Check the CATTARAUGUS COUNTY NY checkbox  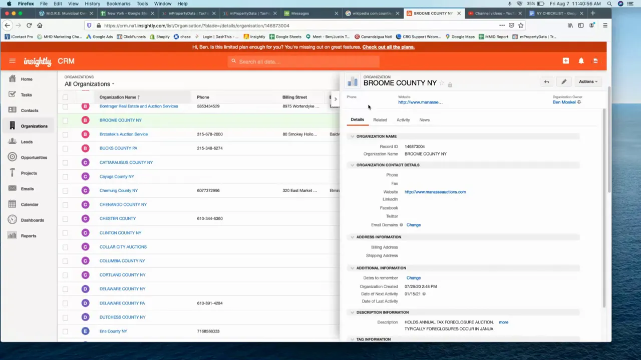pyautogui.click(x=65, y=162)
